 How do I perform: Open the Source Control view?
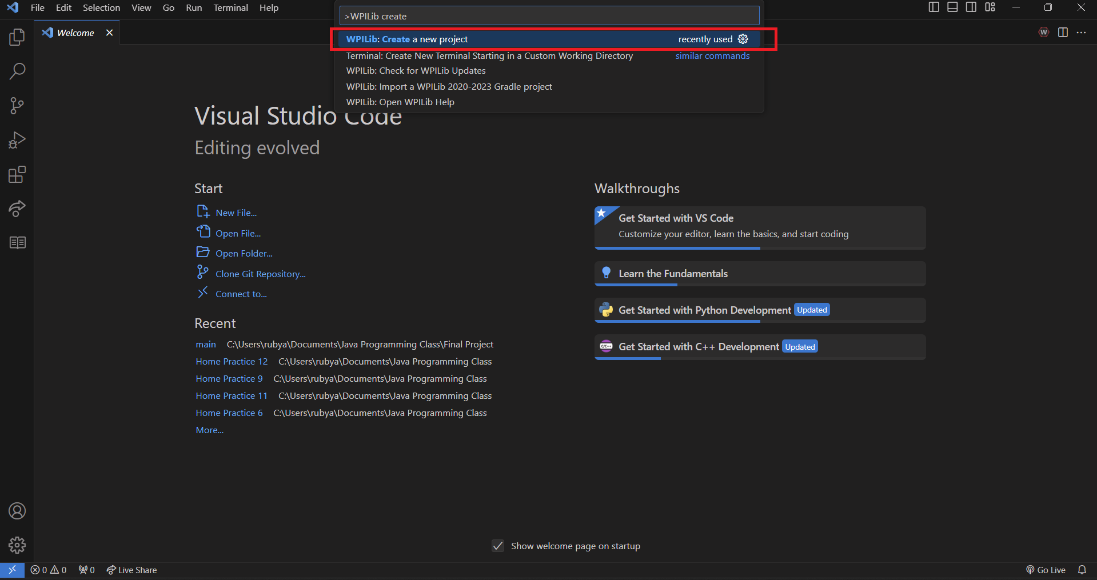point(17,106)
